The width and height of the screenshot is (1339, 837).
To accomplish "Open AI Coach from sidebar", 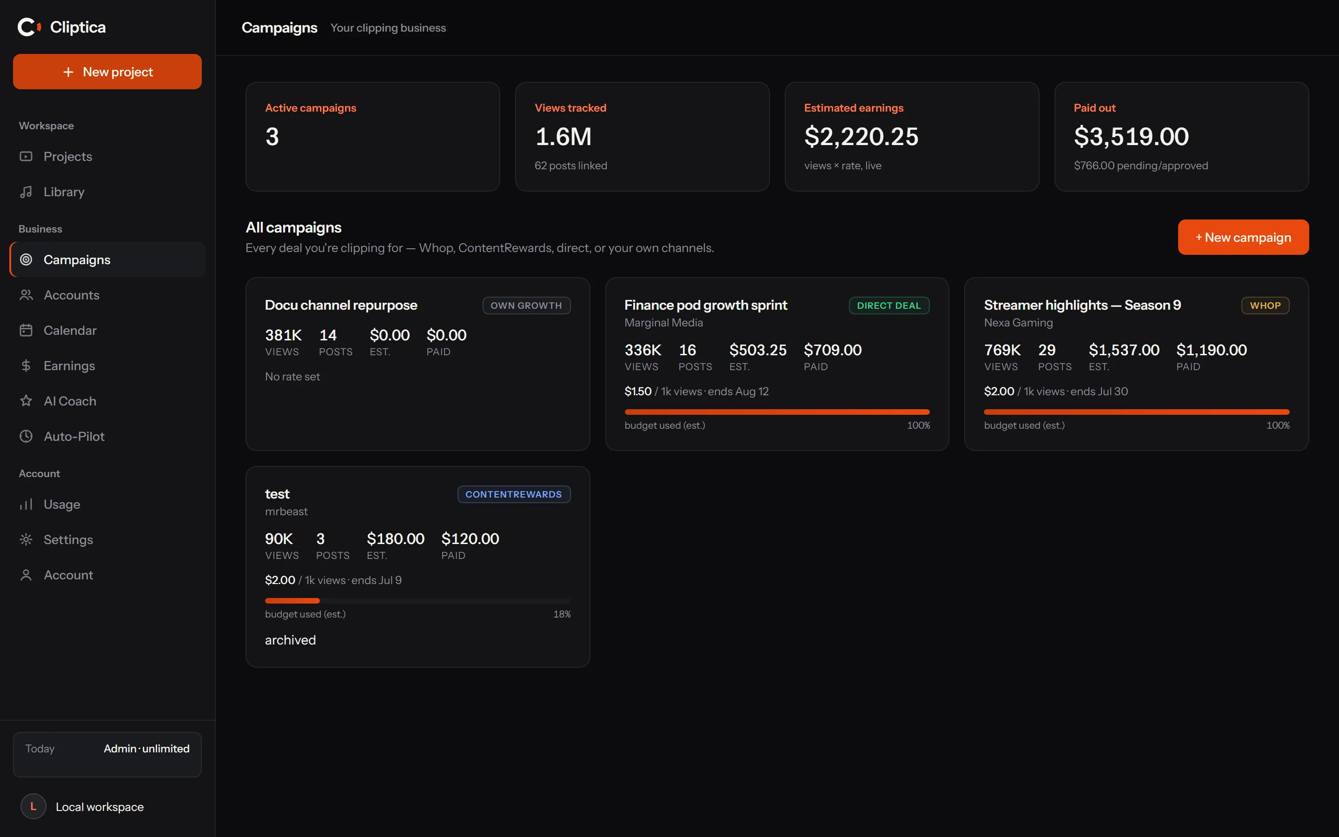I will point(107,401).
